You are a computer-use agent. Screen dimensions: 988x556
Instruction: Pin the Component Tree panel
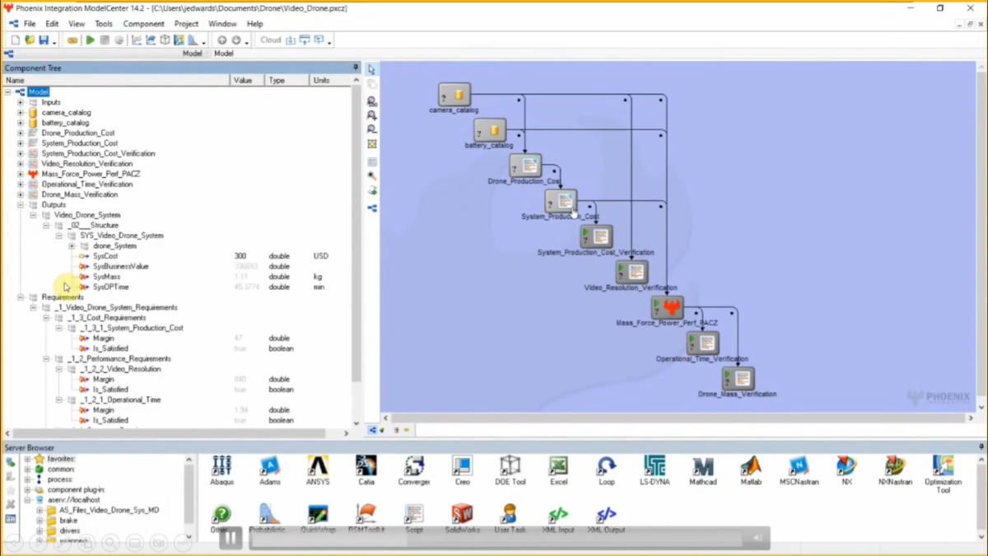coord(356,68)
